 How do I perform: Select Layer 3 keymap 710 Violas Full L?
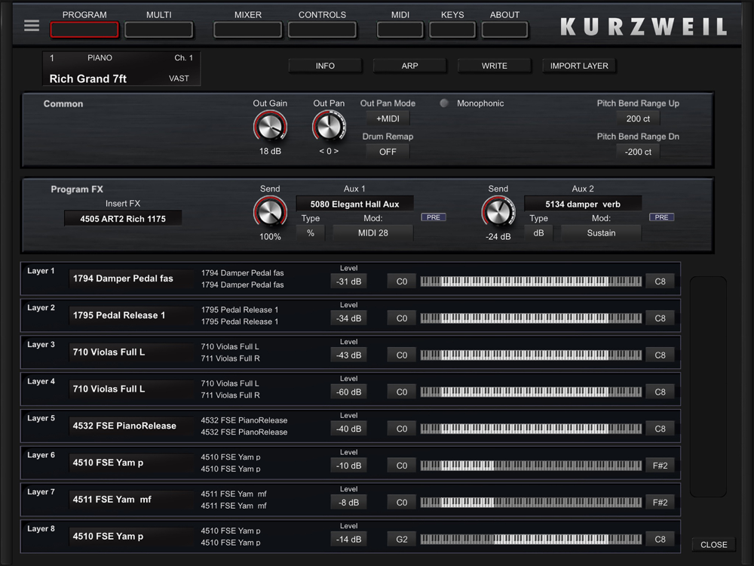pos(131,352)
